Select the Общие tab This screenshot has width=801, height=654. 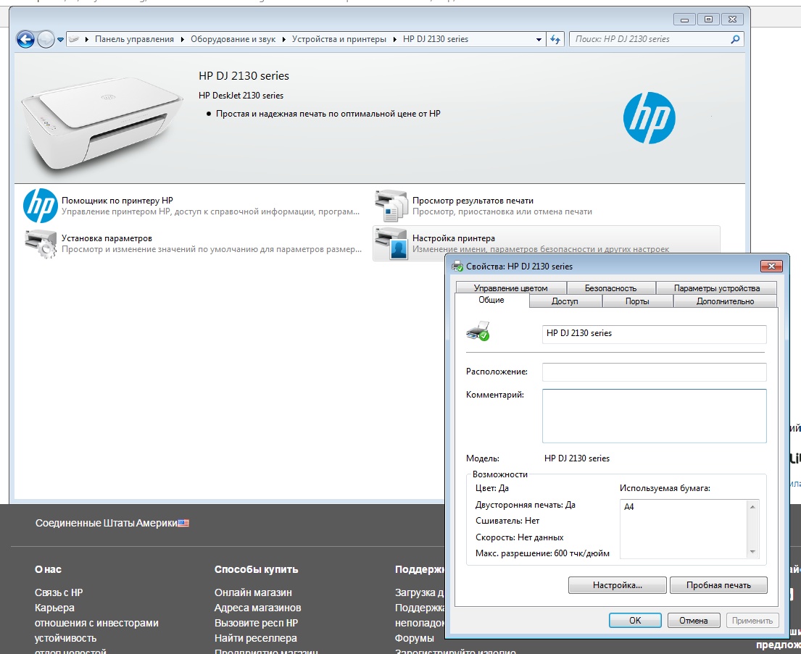click(x=491, y=300)
